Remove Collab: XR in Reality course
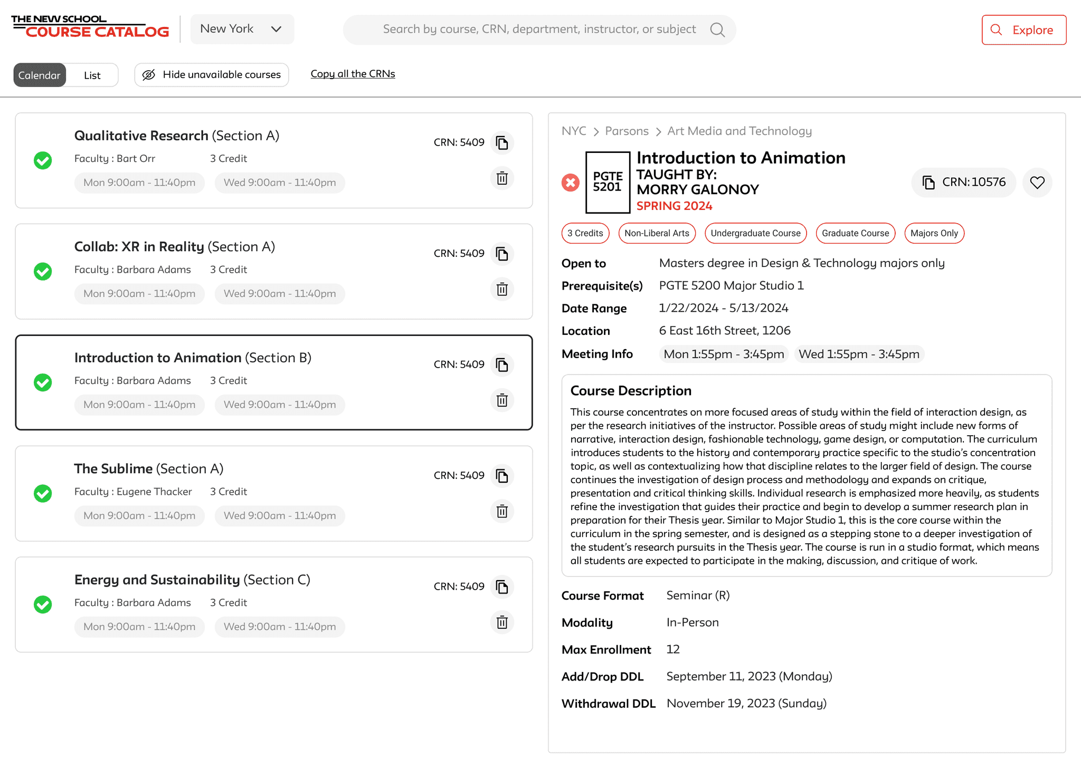Viewport: 1081px width, 768px height. point(502,289)
